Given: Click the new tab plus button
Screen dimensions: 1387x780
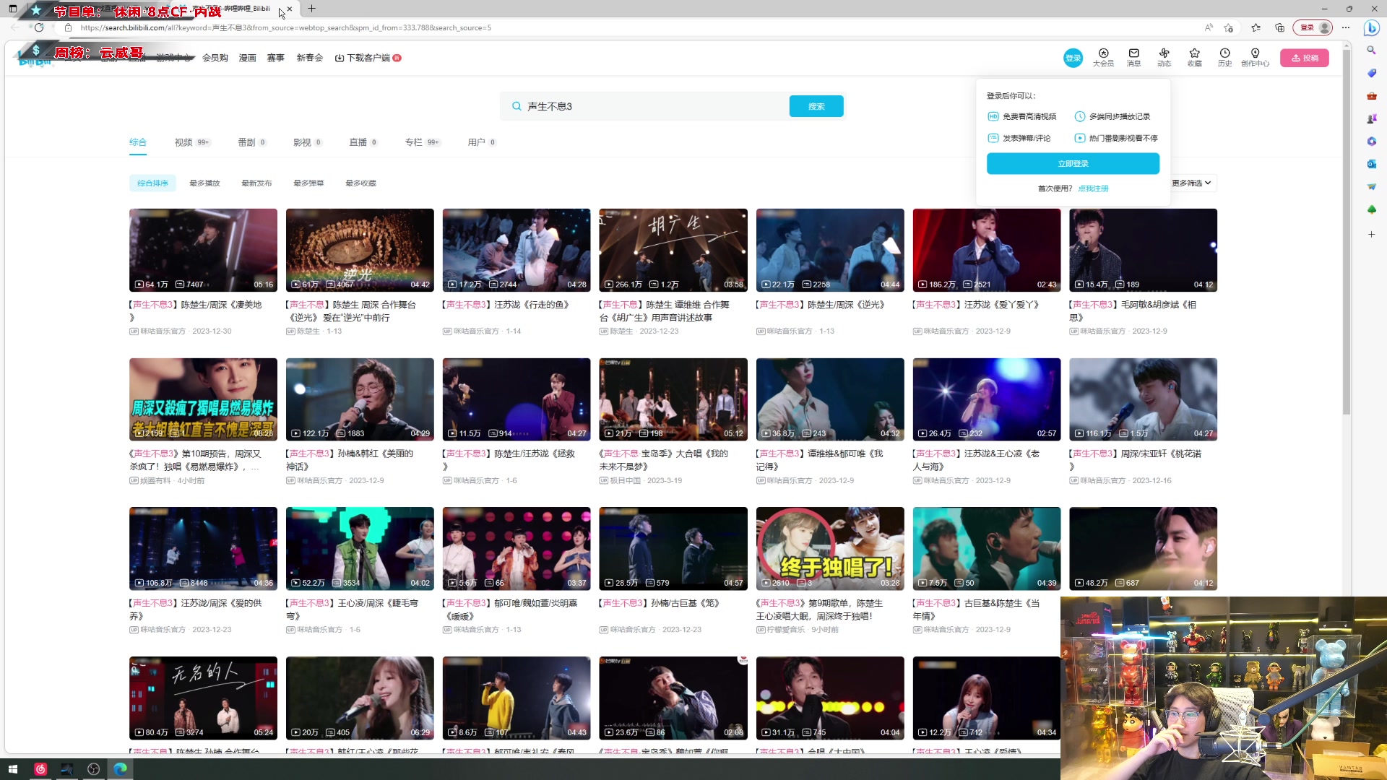Looking at the screenshot, I should [x=311, y=9].
